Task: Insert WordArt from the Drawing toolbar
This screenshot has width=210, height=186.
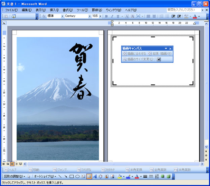Action: point(95,176)
